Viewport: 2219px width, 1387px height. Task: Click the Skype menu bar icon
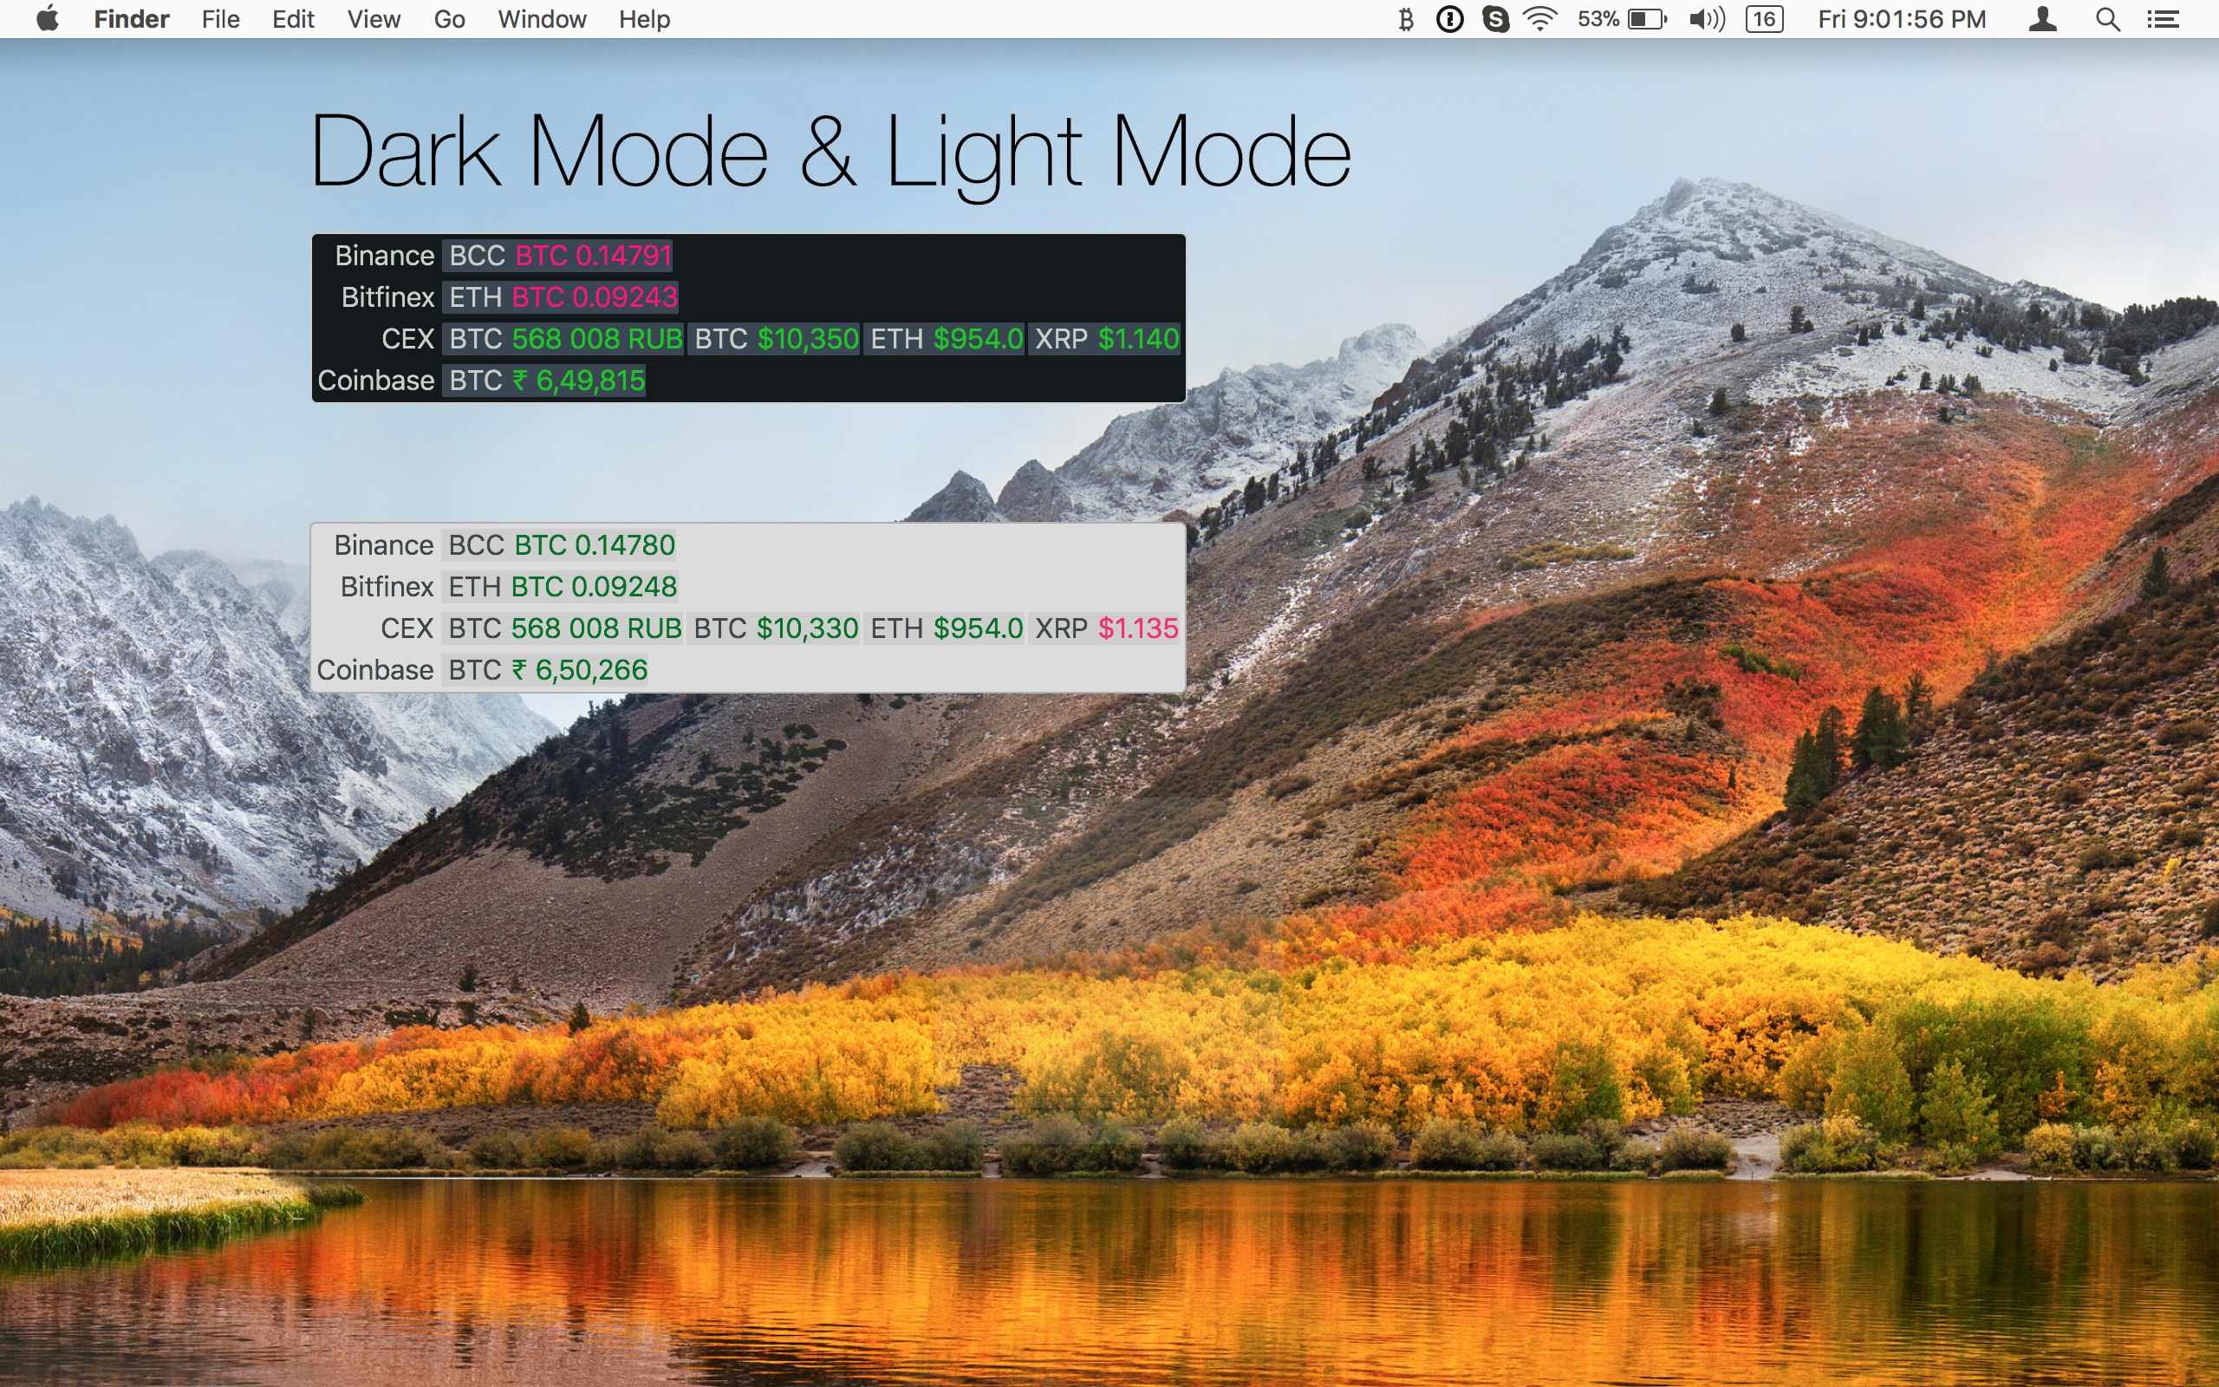point(1495,19)
